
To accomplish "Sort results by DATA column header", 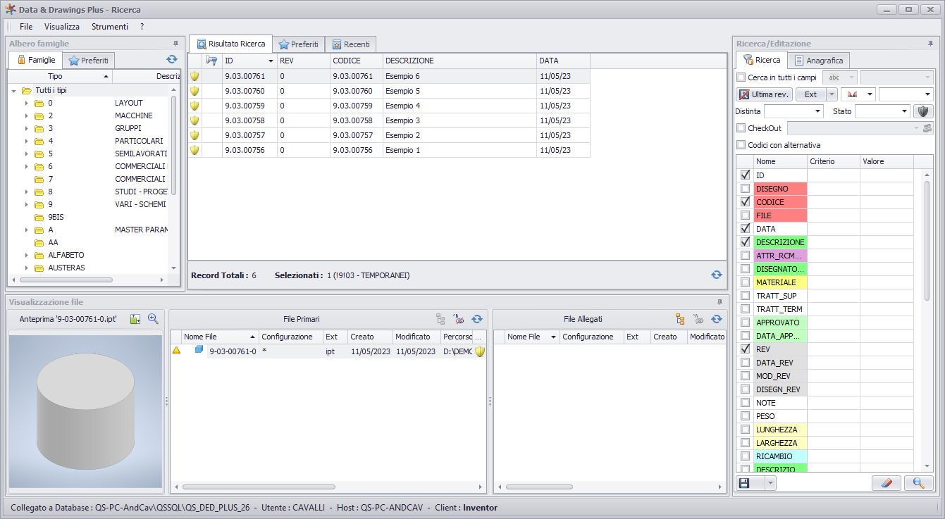I will click(563, 61).
